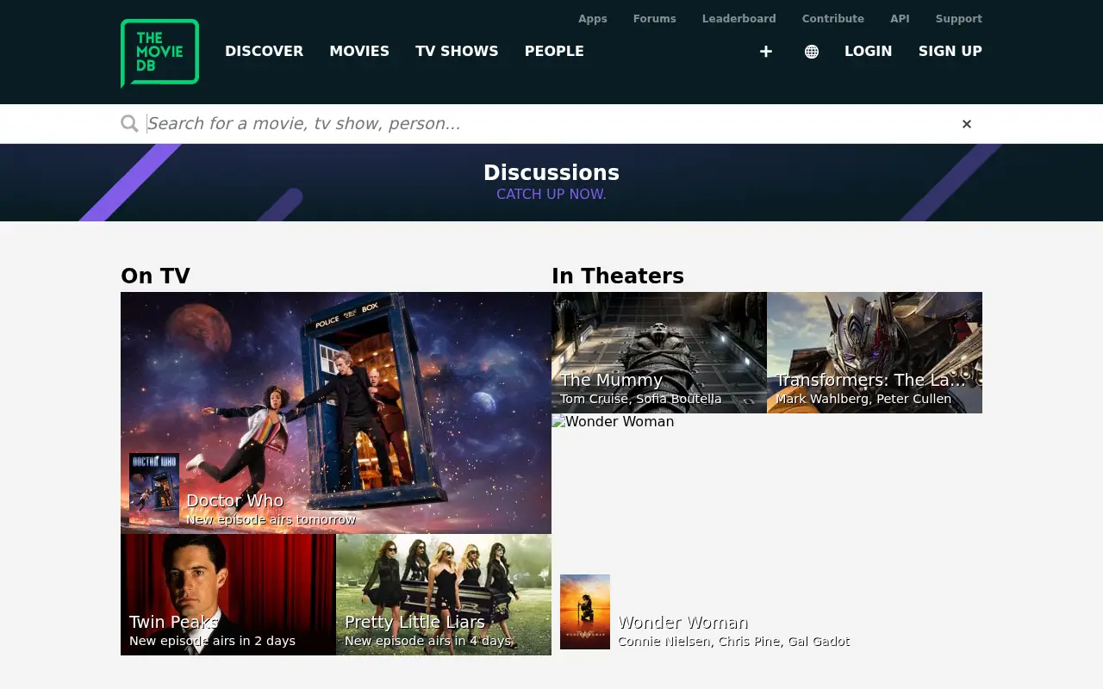Click the Catch Up Now link
Viewport: 1103px width, 689px height.
click(x=551, y=195)
